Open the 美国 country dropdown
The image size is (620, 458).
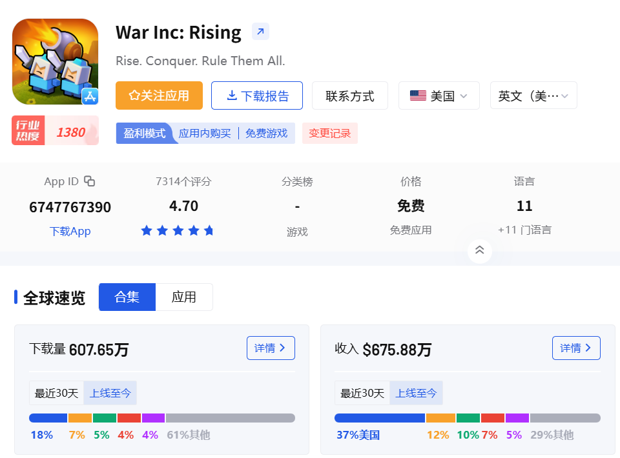tap(439, 95)
